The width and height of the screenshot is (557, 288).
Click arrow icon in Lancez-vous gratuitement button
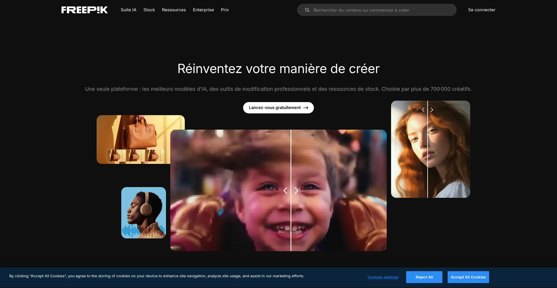point(305,108)
